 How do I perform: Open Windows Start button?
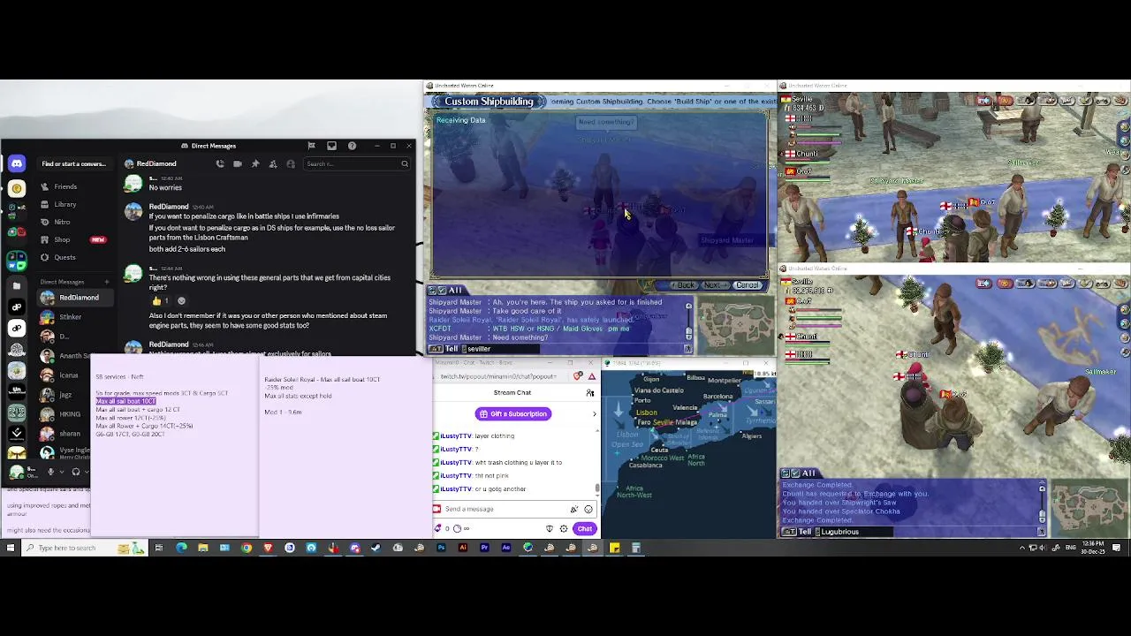[x=11, y=548]
